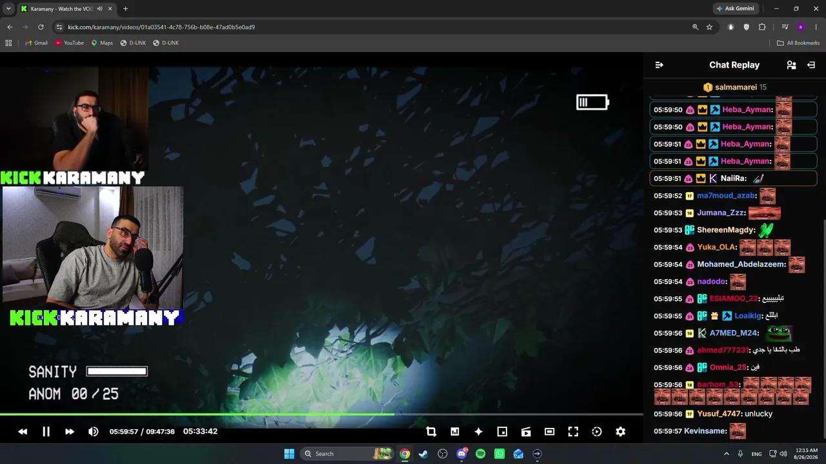Open ma7moud_azab's chat profile

(727, 196)
